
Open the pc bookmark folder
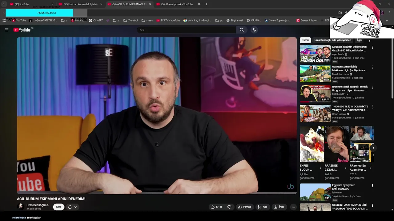pos(219,21)
